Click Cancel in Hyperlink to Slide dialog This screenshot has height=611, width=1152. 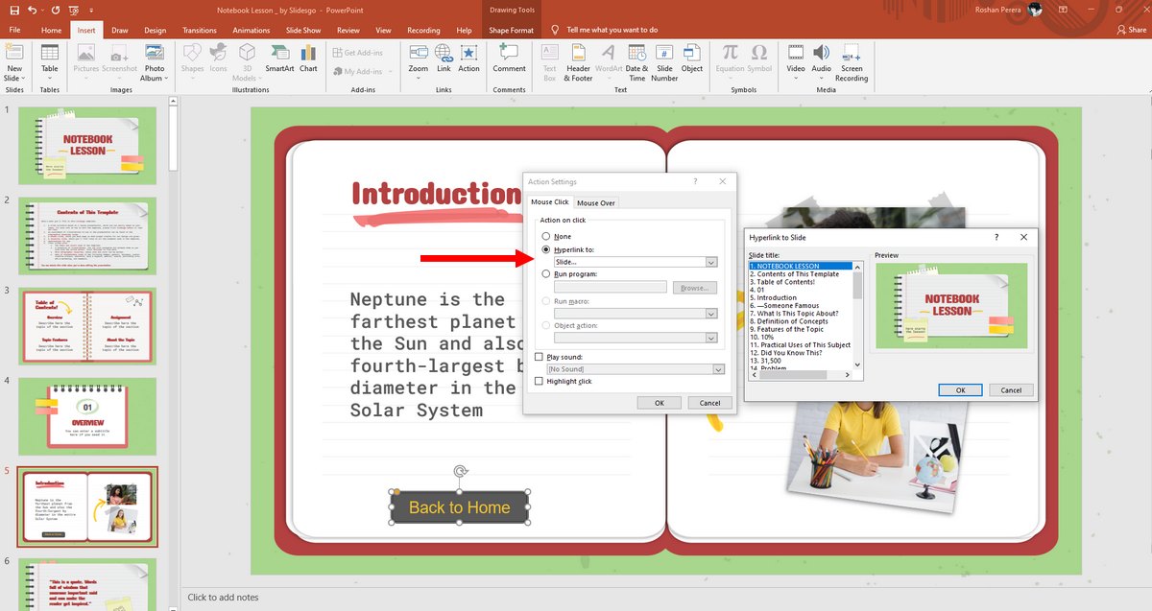[x=1011, y=390]
